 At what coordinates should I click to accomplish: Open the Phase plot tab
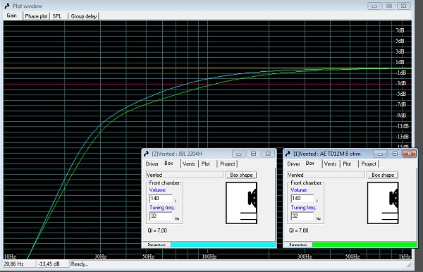(x=36, y=16)
